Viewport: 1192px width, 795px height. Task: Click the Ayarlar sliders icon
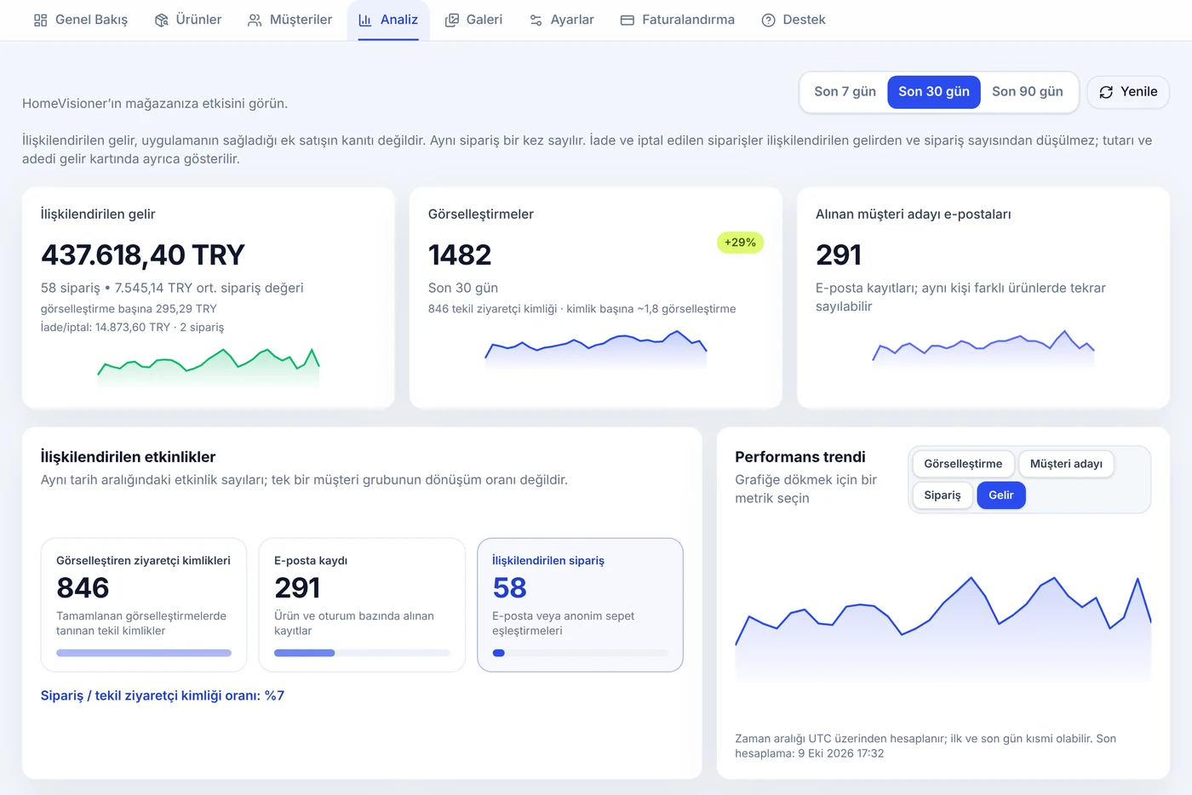(x=536, y=20)
